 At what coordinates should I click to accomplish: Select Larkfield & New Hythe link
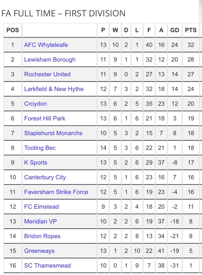point(54,89)
